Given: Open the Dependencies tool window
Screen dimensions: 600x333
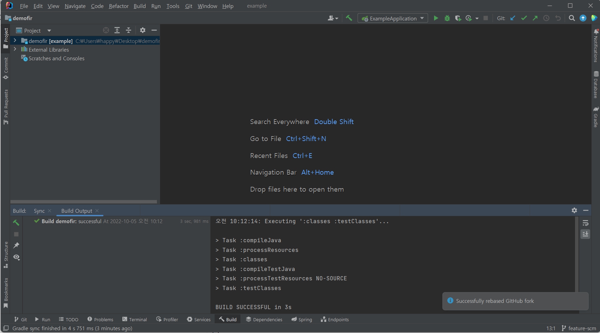Looking at the screenshot, I should (264, 319).
